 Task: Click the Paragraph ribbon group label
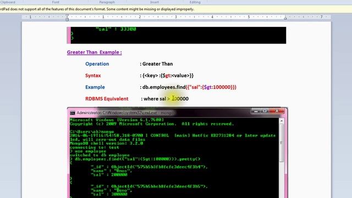pyautogui.click(x=107, y=2)
